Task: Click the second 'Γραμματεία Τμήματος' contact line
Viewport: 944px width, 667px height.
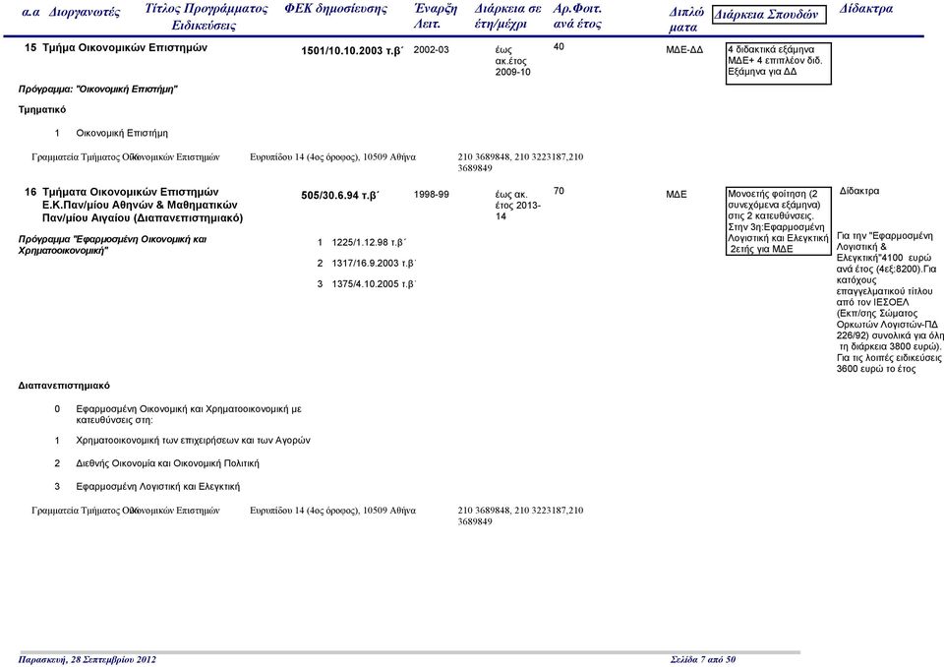Action: (x=126, y=511)
